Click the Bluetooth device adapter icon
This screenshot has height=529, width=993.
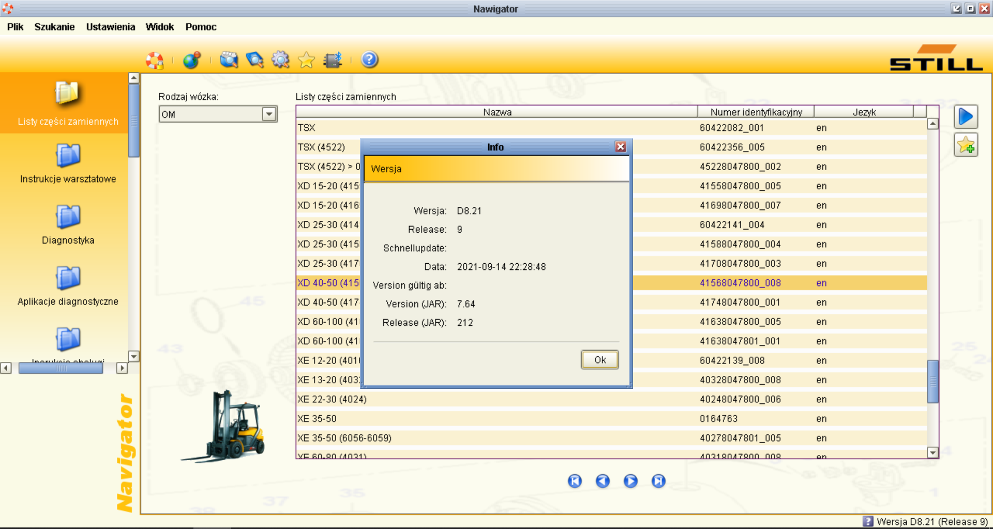pyautogui.click(x=333, y=60)
